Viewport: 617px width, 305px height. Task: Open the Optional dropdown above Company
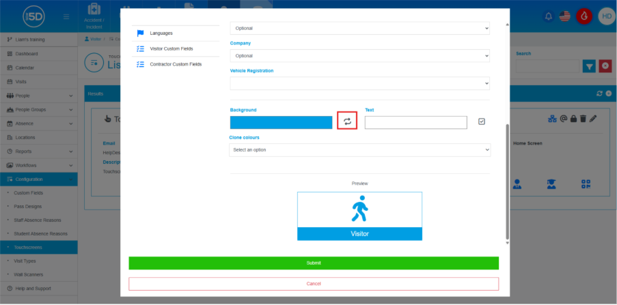359,28
